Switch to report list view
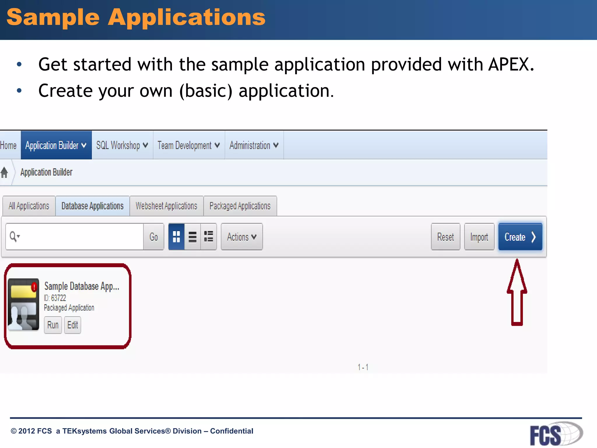This screenshot has width=597, height=448. point(192,237)
